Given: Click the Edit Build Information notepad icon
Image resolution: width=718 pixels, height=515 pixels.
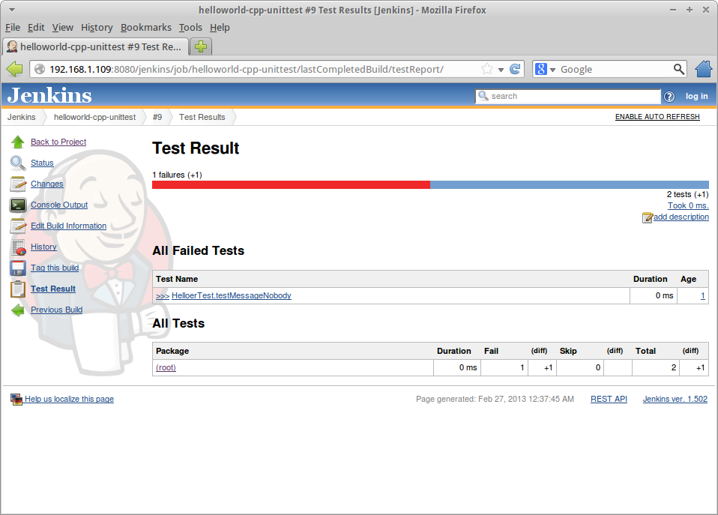Looking at the screenshot, I should [x=18, y=226].
